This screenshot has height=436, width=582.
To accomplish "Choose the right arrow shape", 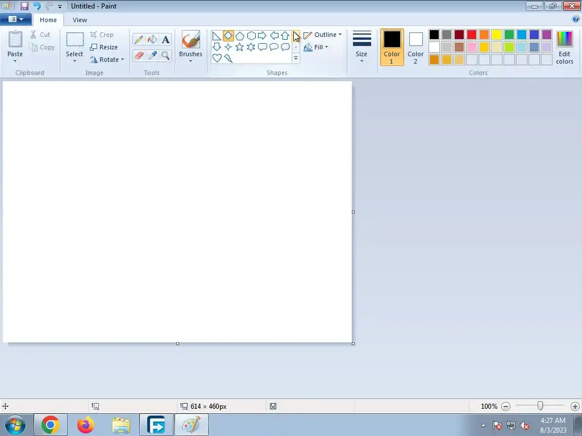I will click(263, 36).
